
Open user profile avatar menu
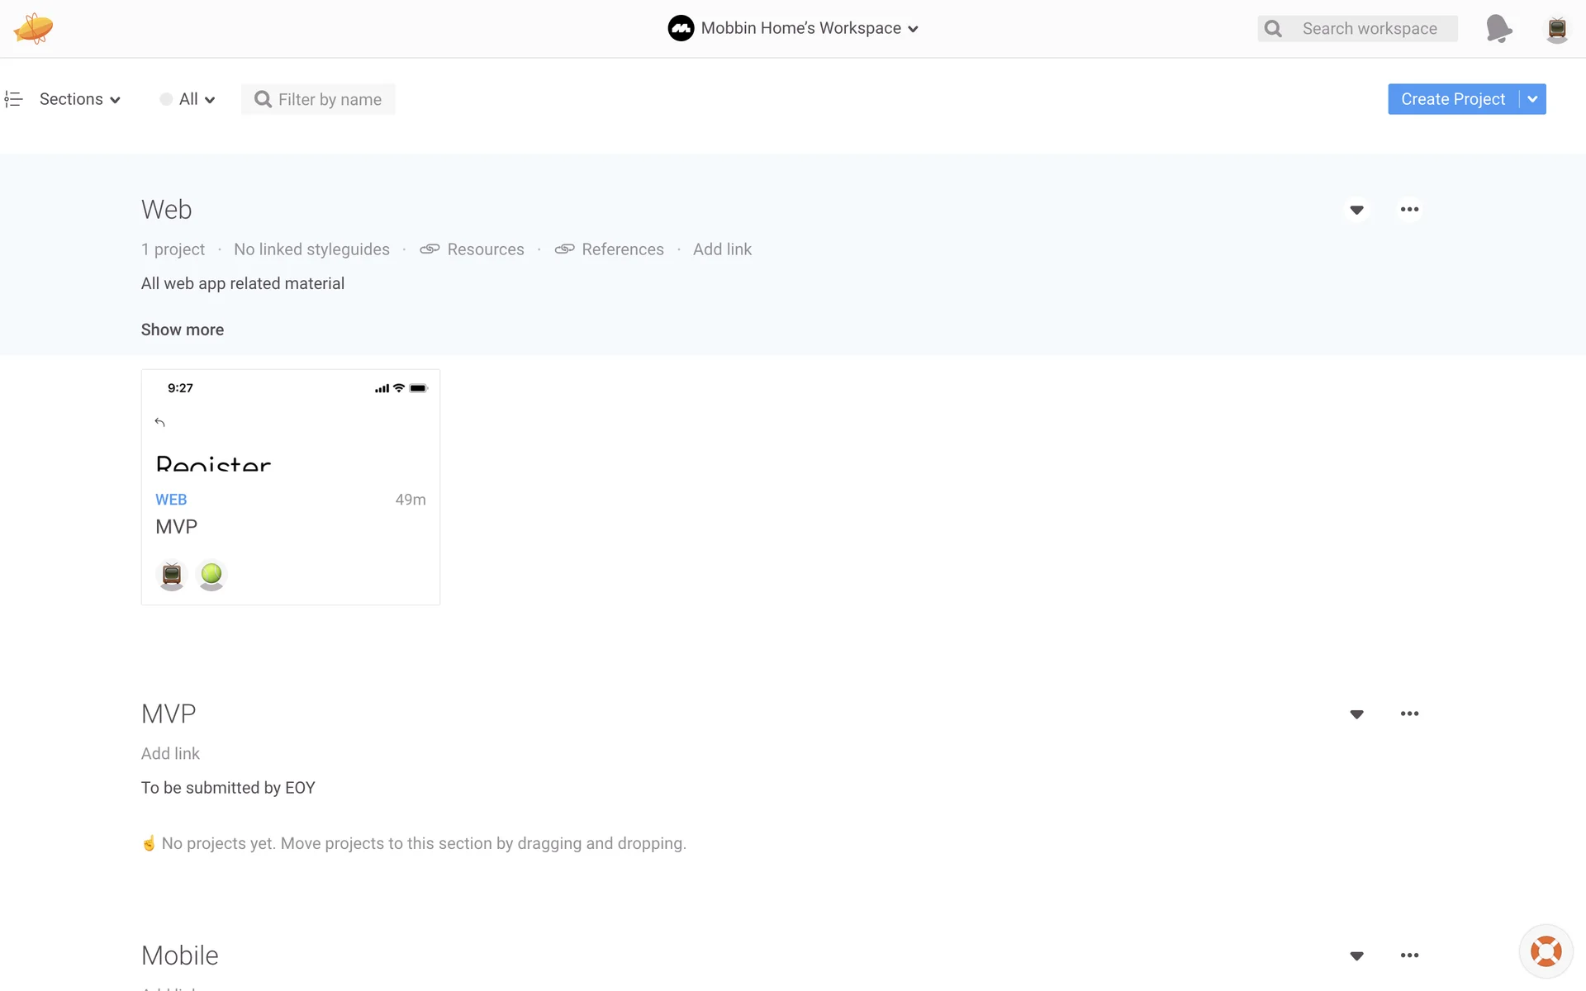click(x=1557, y=30)
